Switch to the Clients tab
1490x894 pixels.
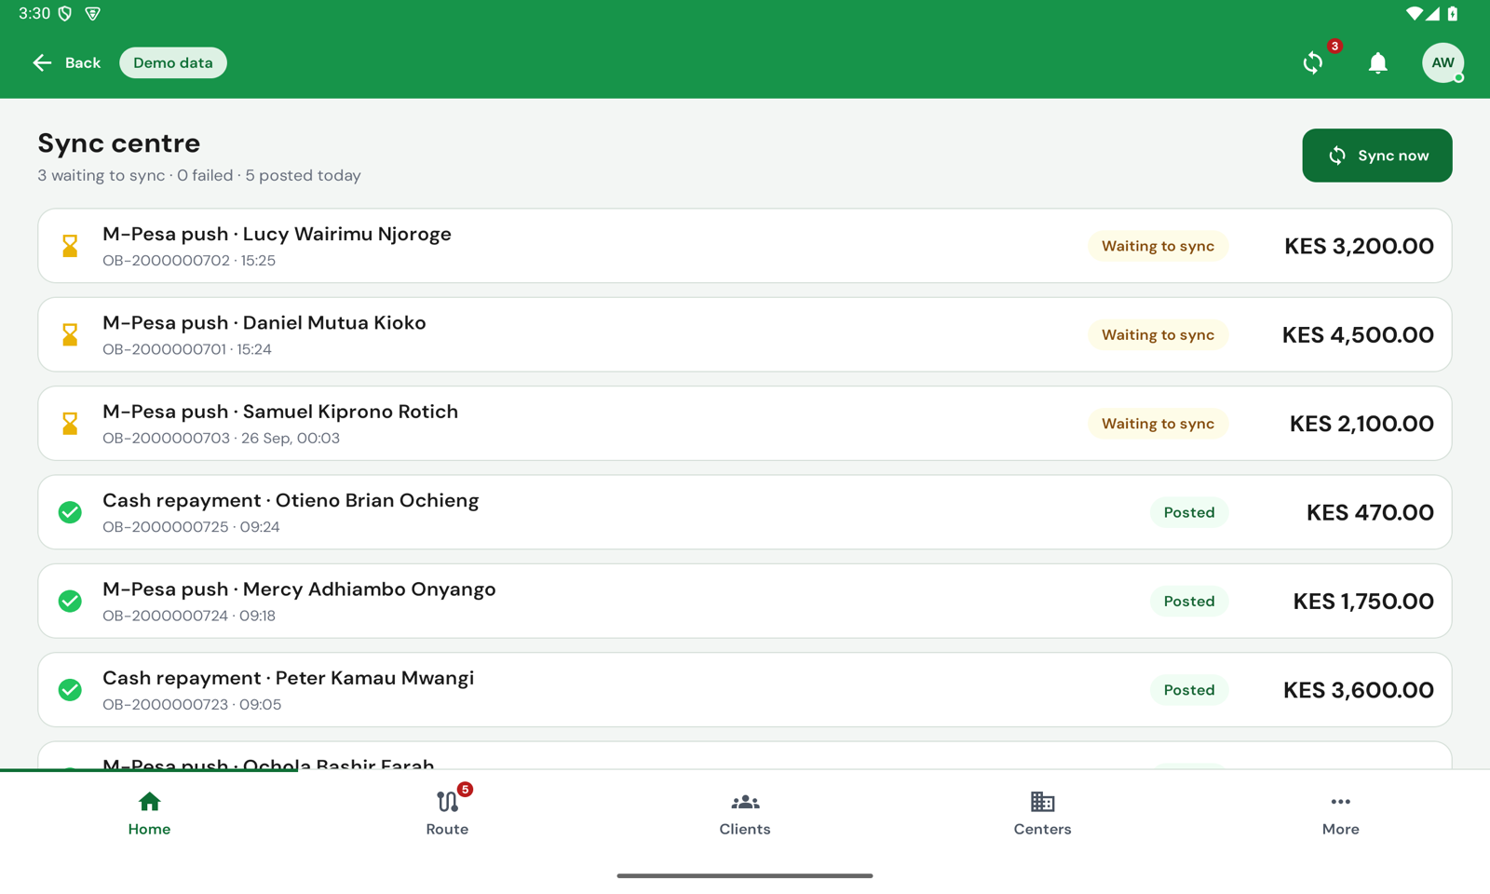pyautogui.click(x=745, y=813)
